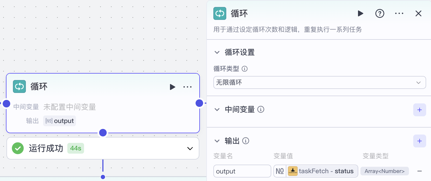Run the loop node from the canvas play button
Image resolution: width=431 pixels, height=181 pixels.
172,86
